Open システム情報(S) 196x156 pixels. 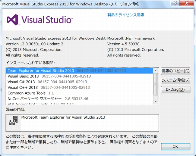pos(175,80)
